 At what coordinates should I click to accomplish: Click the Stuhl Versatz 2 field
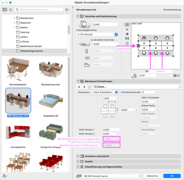109,134
